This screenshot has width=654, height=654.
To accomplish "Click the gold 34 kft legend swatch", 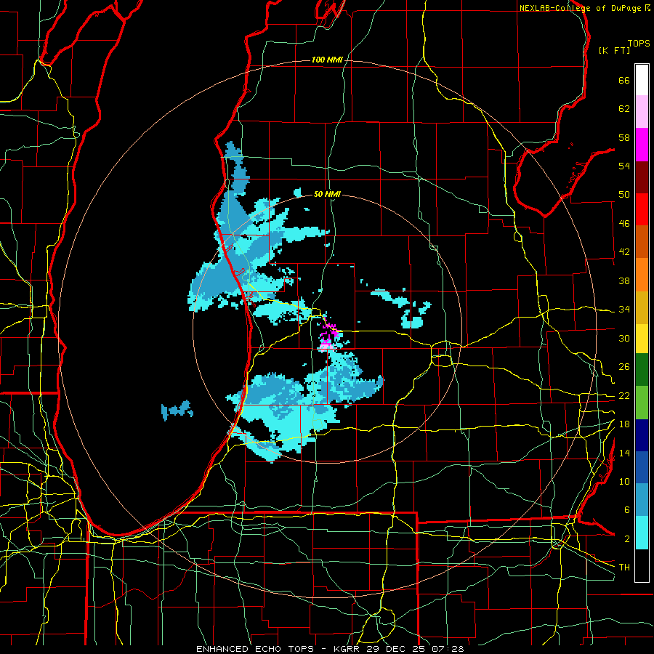I will point(642,307).
